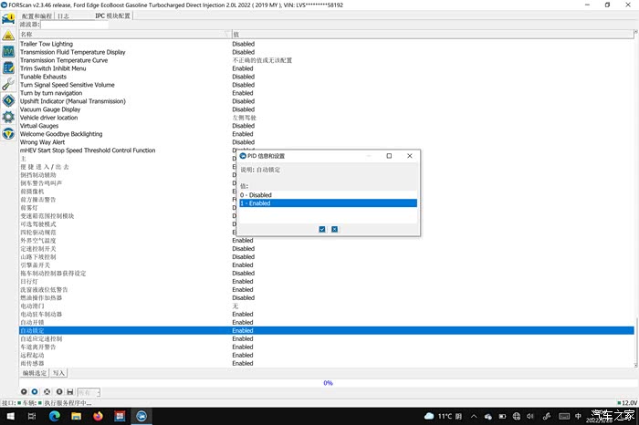639x425 pixels.
Task: Open the vehicle info car icon in sidebar
Action: 8,18
